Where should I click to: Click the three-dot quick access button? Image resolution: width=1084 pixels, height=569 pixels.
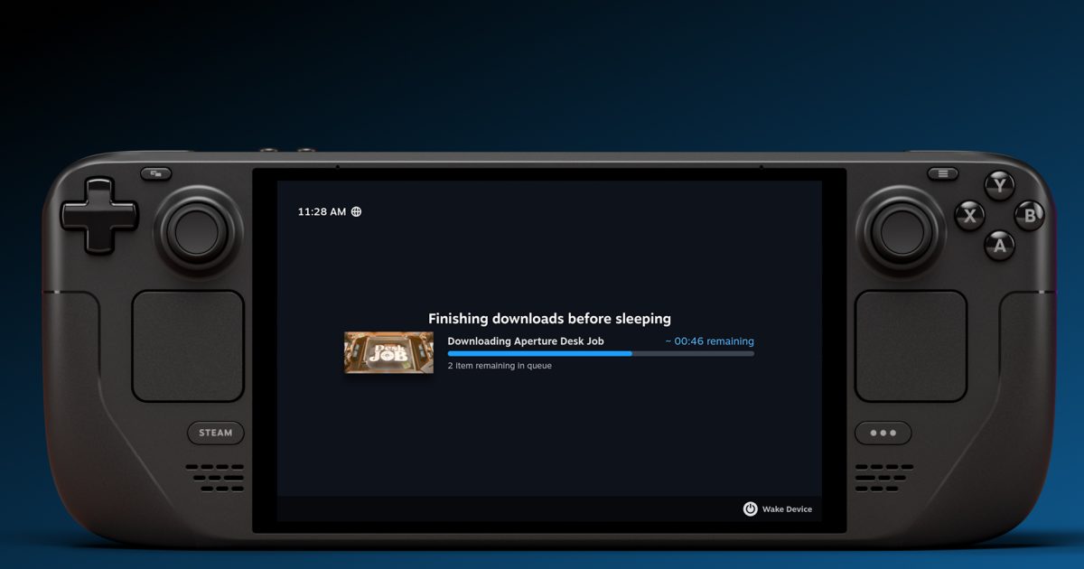point(883,433)
